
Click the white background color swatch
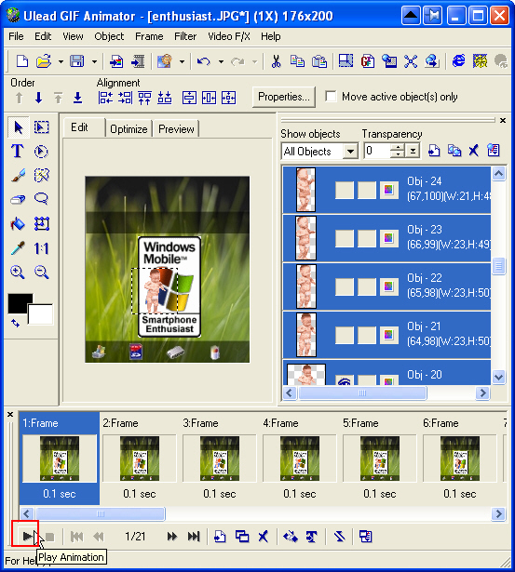click(41, 314)
